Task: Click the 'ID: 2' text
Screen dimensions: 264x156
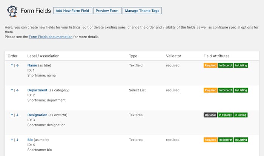Action: (x=31, y=95)
